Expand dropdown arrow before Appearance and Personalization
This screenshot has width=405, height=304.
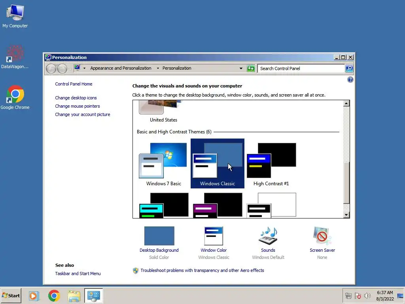tap(85, 68)
